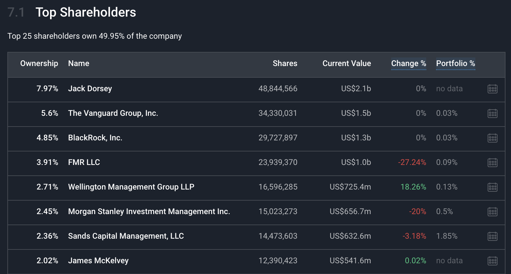Open calendar for Wellington Management Group LLP
The width and height of the screenshot is (511, 274).
pyautogui.click(x=493, y=187)
